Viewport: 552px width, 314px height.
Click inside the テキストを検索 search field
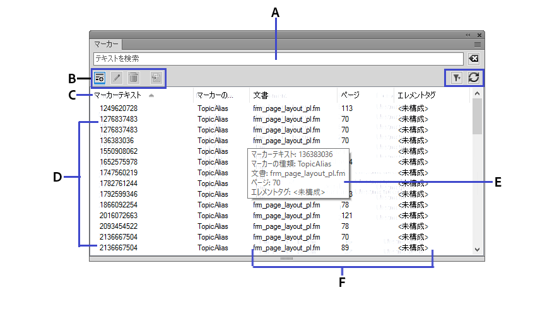click(278, 59)
